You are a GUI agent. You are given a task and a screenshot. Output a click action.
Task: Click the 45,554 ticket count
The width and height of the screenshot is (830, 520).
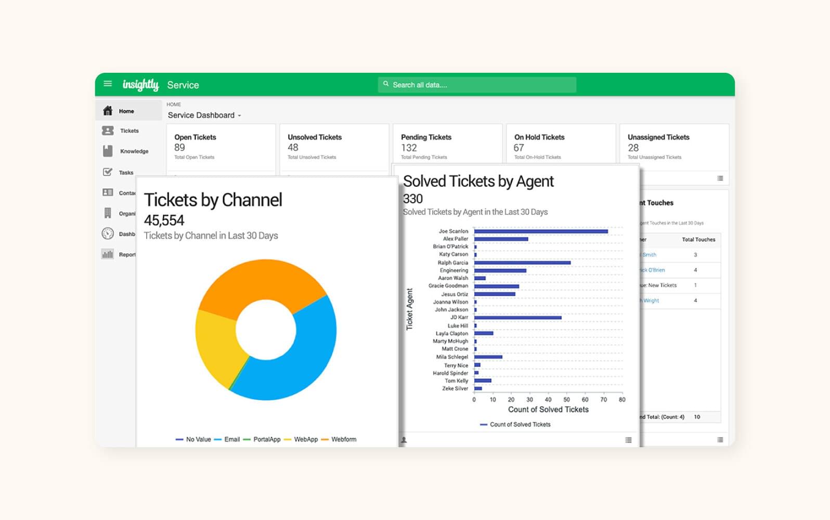coord(164,220)
